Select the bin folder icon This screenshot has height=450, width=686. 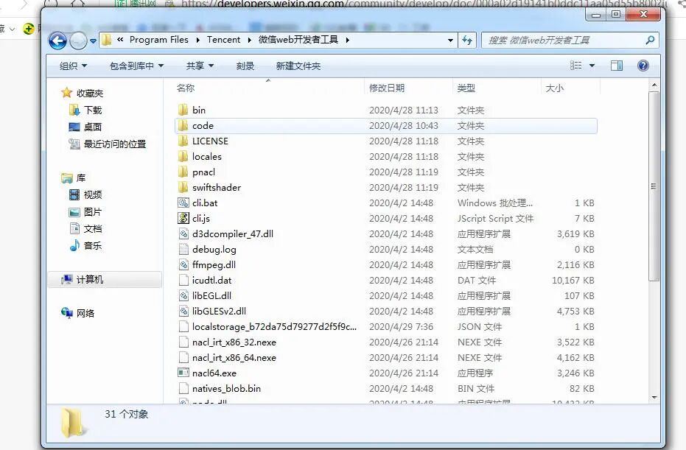tap(183, 110)
